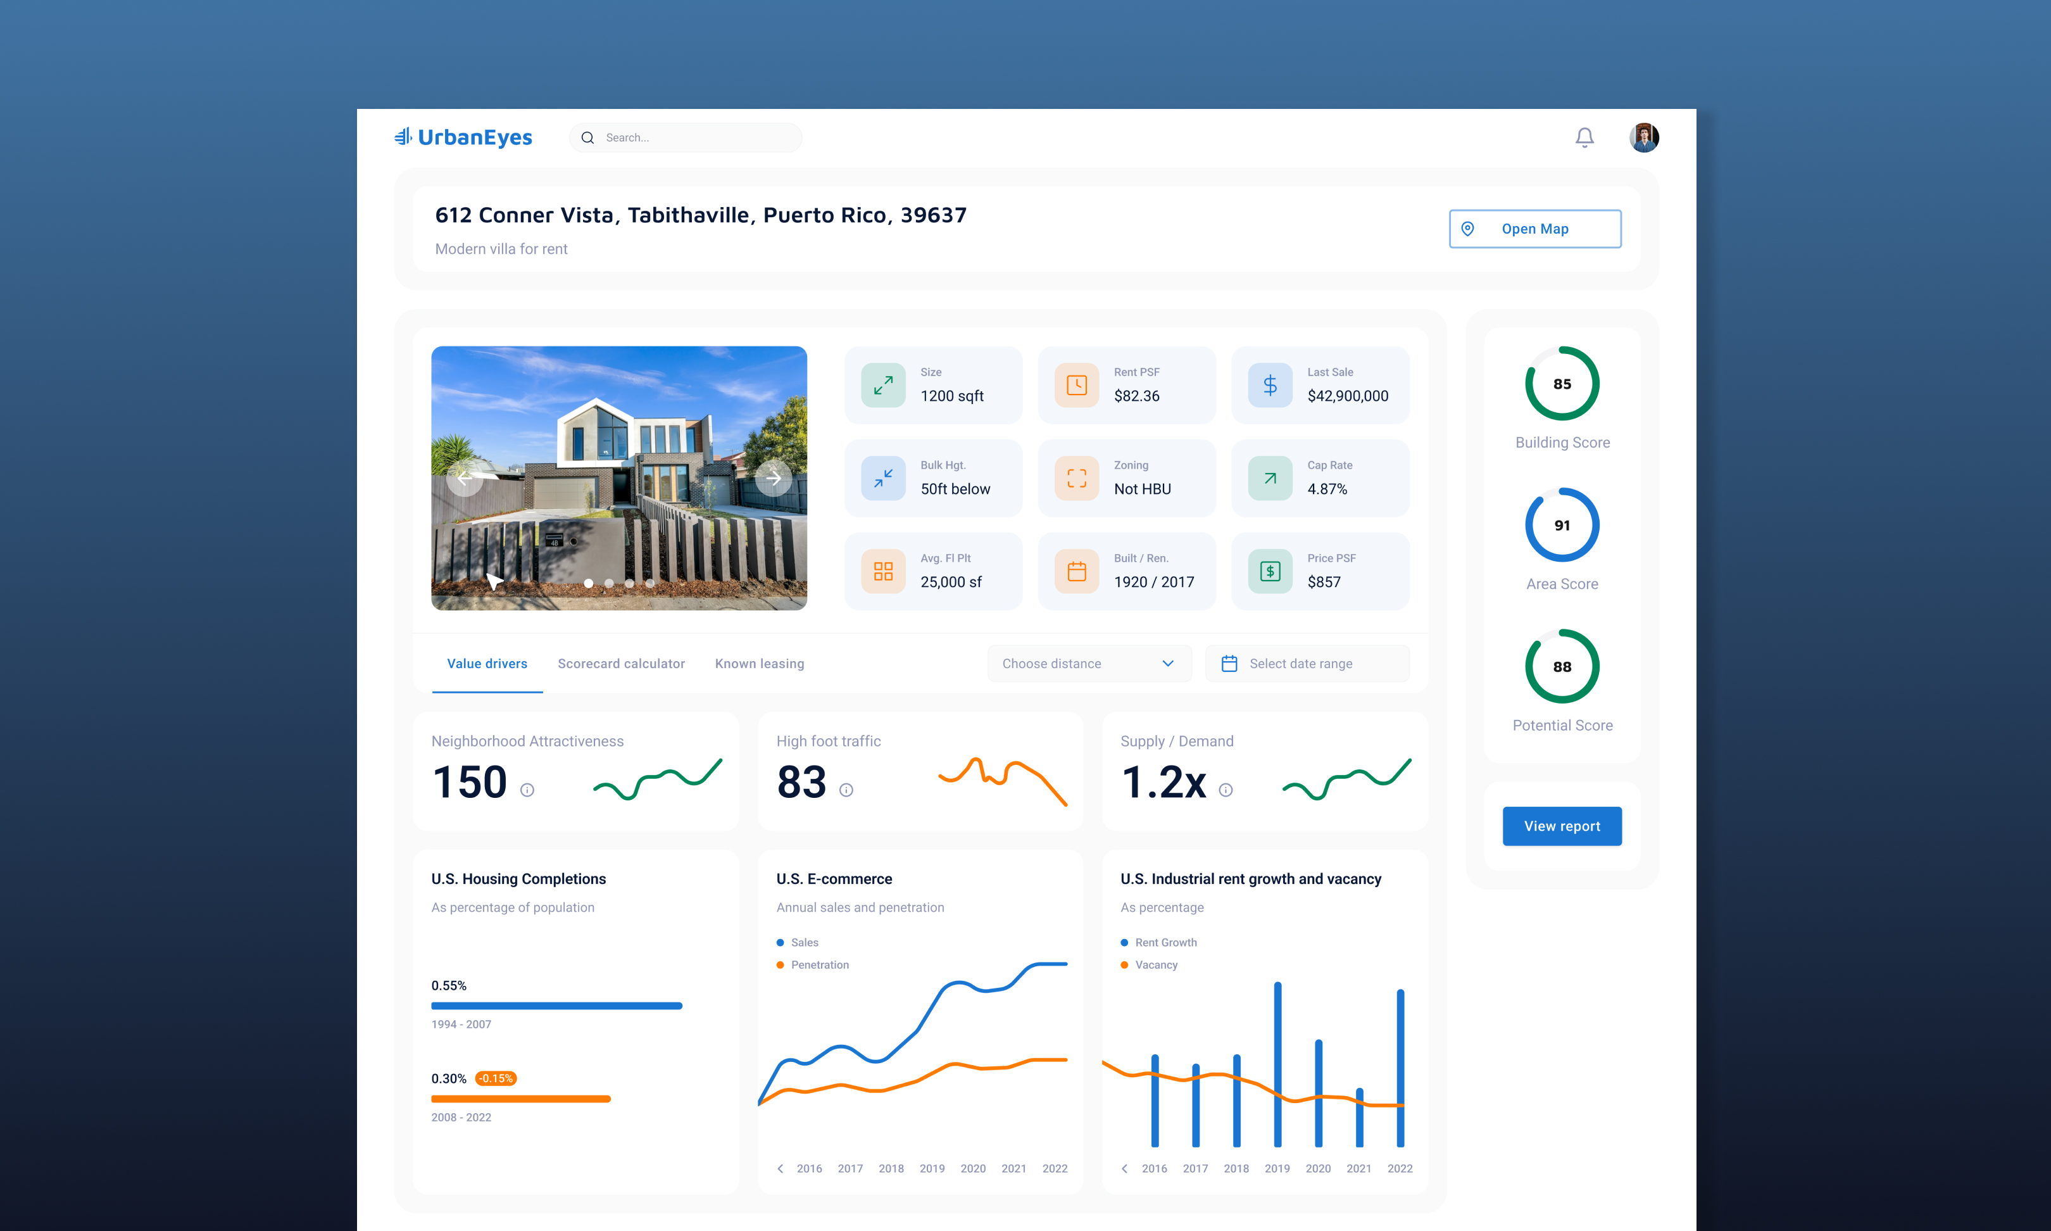Click the 1994 - 2007 blue progress bar
2051x1231 pixels.
tap(556, 1006)
